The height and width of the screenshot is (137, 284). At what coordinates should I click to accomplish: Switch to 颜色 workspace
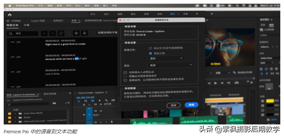[133, 14]
